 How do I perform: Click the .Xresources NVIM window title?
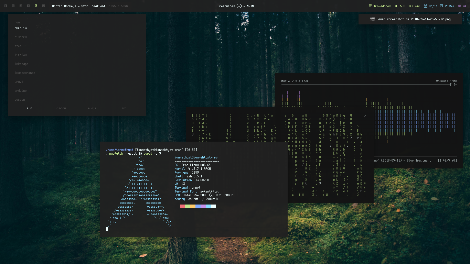235,6
